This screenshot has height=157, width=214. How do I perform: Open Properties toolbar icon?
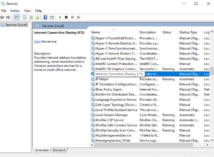click(x=25, y=17)
